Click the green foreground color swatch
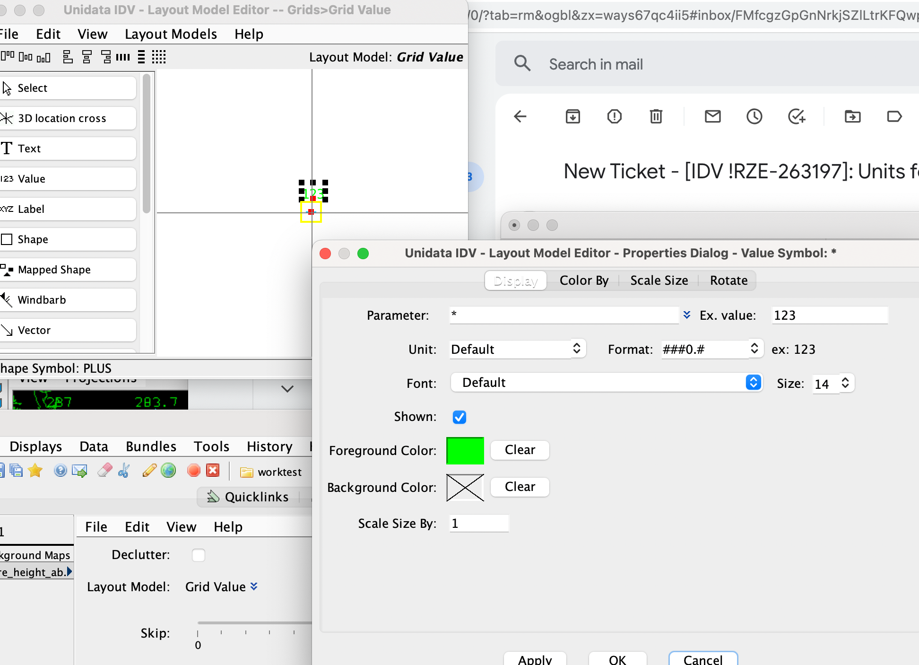This screenshot has width=919, height=665. 465,451
